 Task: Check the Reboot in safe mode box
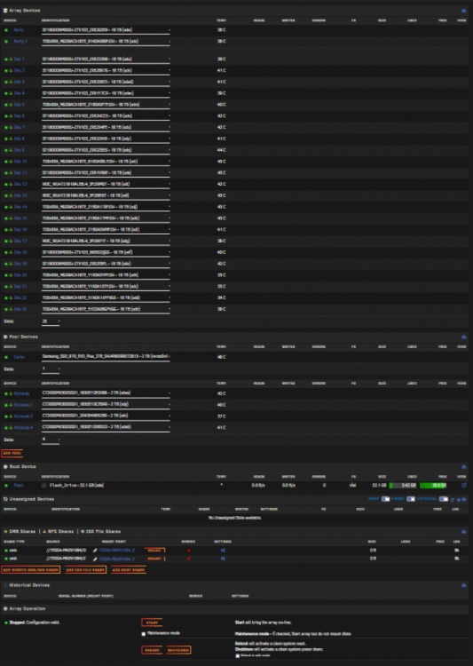coord(237,656)
